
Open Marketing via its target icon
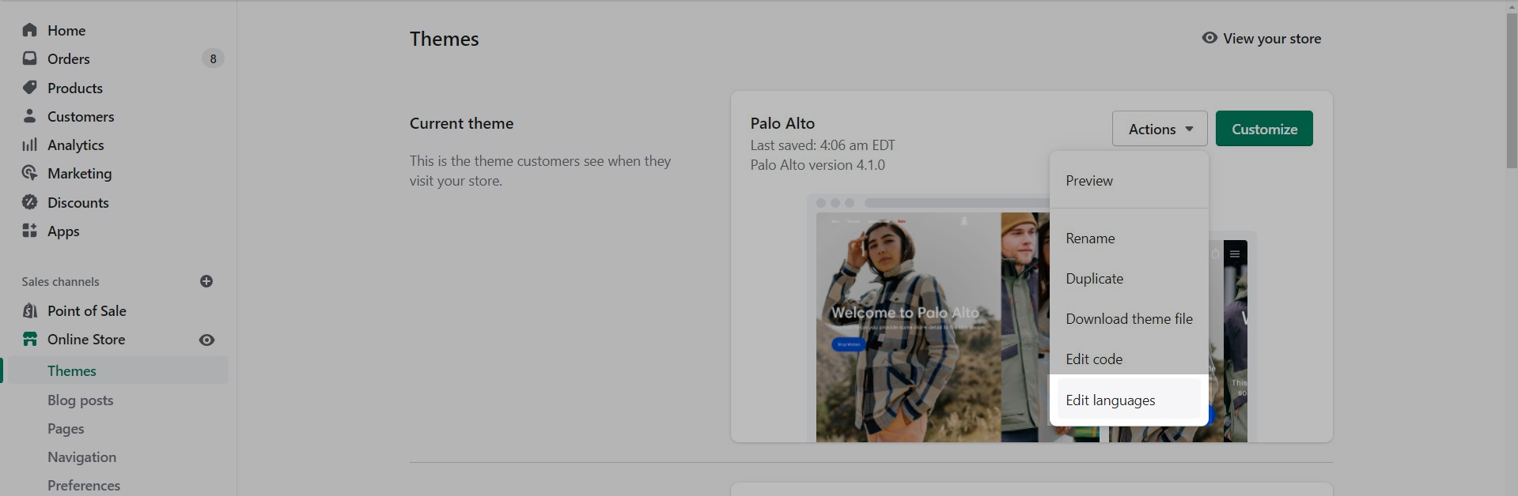click(30, 173)
